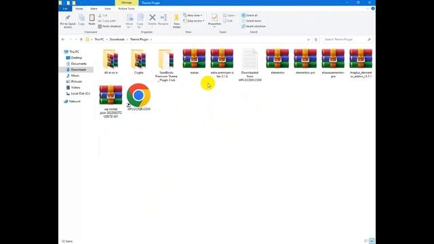Image resolution: width=434 pixels, height=244 pixels.
Task: Switch to details view in status bar
Action: pyautogui.click(x=366, y=241)
